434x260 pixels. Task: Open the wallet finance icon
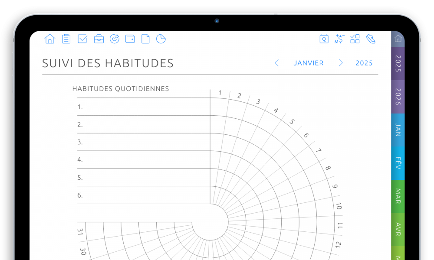130,39
